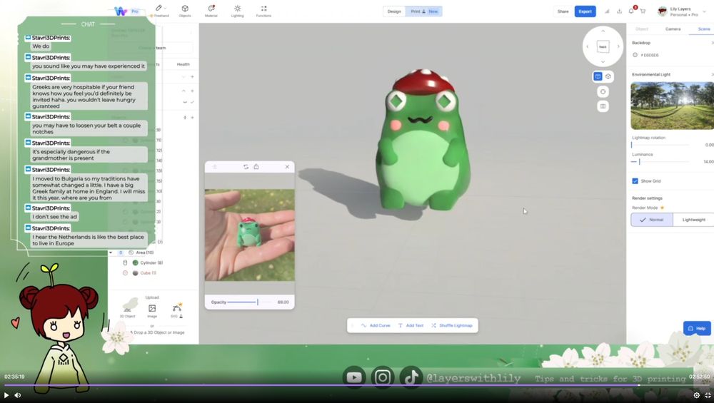Open the notifications bell
This screenshot has height=403, width=714.
[x=631, y=11]
